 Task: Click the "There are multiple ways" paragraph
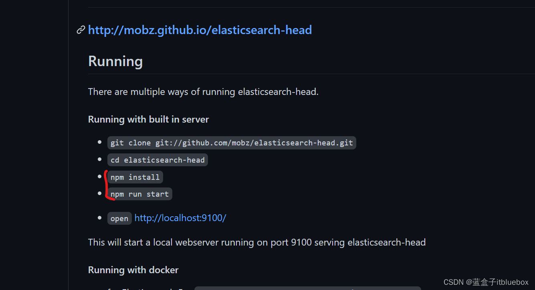point(203,92)
